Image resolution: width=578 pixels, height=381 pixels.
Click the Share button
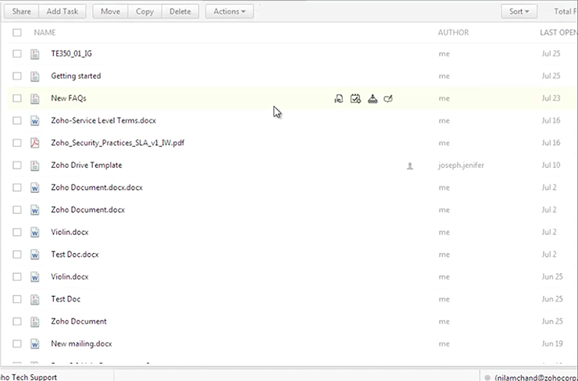point(21,12)
